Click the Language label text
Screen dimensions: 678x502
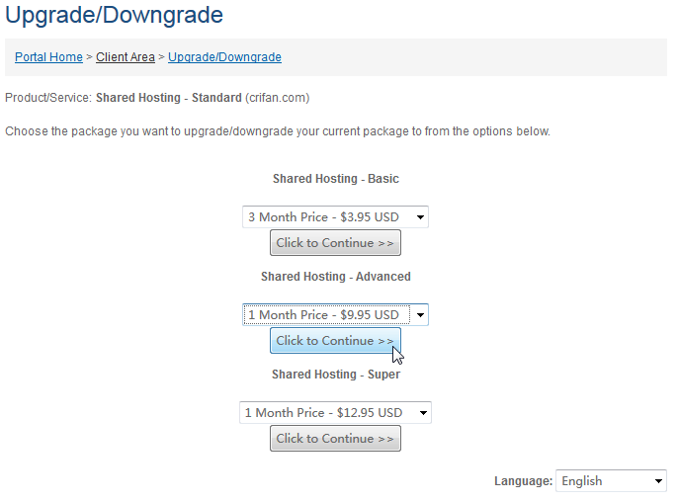tap(523, 481)
